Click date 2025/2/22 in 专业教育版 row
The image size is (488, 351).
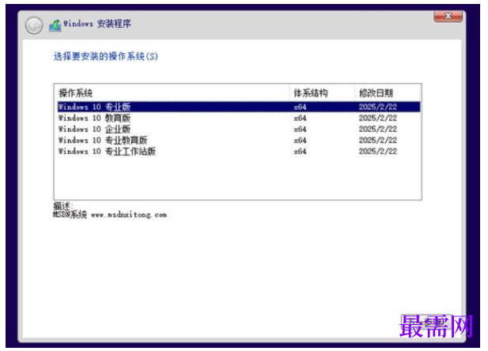tap(378, 141)
